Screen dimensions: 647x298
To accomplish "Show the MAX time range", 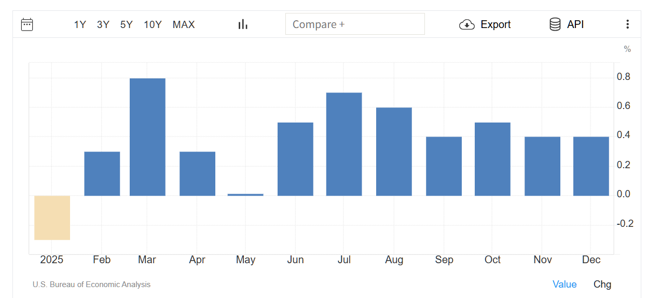I will tap(184, 24).
